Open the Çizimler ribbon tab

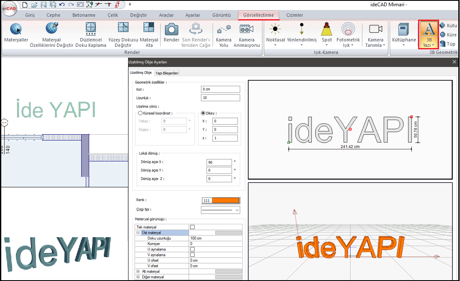(x=295, y=15)
